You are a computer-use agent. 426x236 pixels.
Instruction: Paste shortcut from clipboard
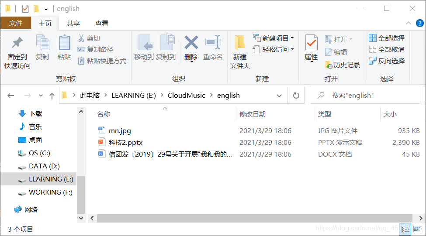pyautogui.click(x=102, y=61)
